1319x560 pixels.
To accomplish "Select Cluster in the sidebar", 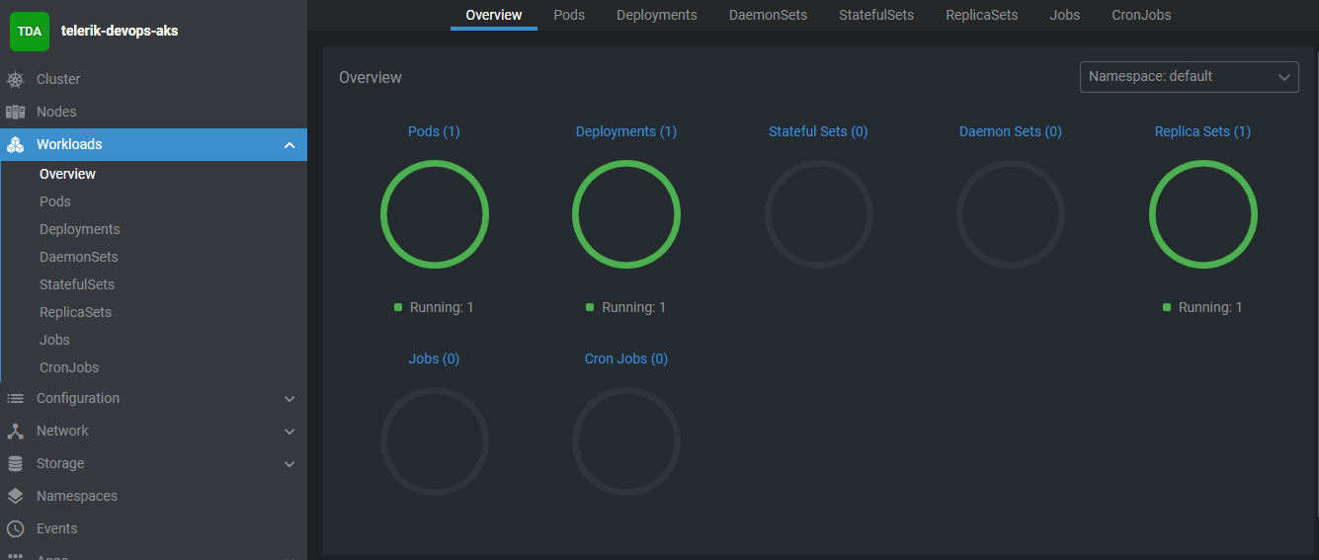I will click(153, 79).
